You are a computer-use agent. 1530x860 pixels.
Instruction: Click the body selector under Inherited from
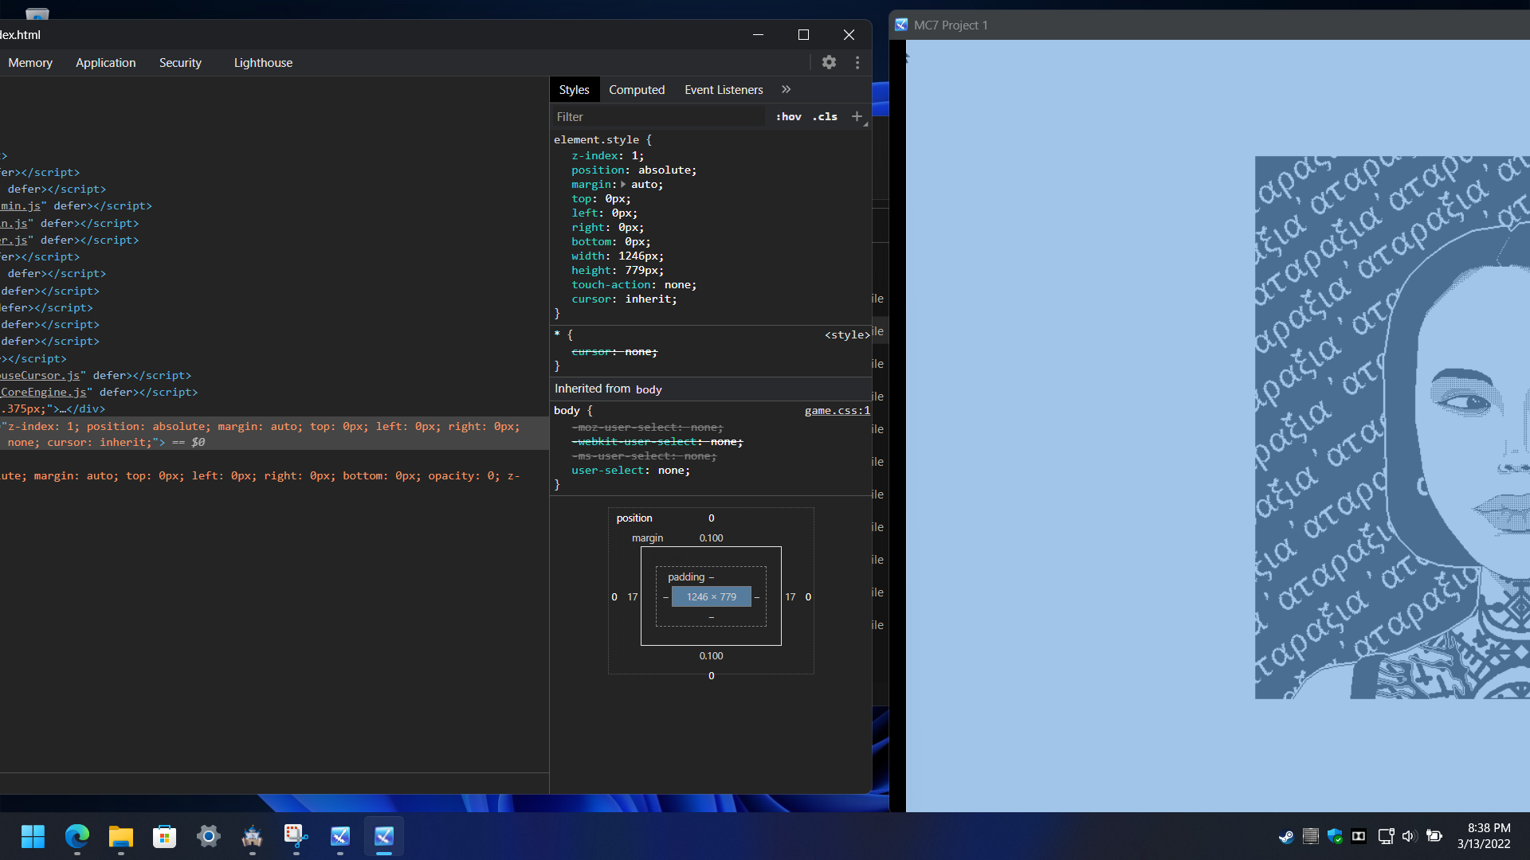click(566, 410)
